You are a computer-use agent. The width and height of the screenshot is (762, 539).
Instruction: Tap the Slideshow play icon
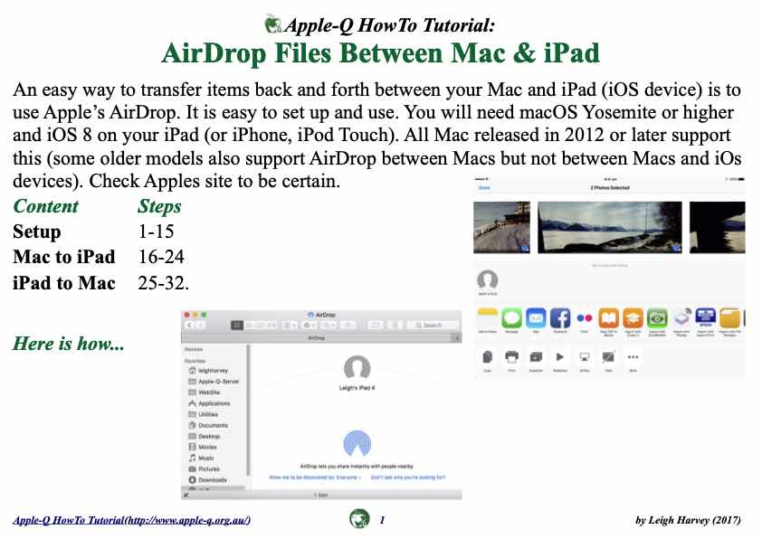(x=560, y=357)
